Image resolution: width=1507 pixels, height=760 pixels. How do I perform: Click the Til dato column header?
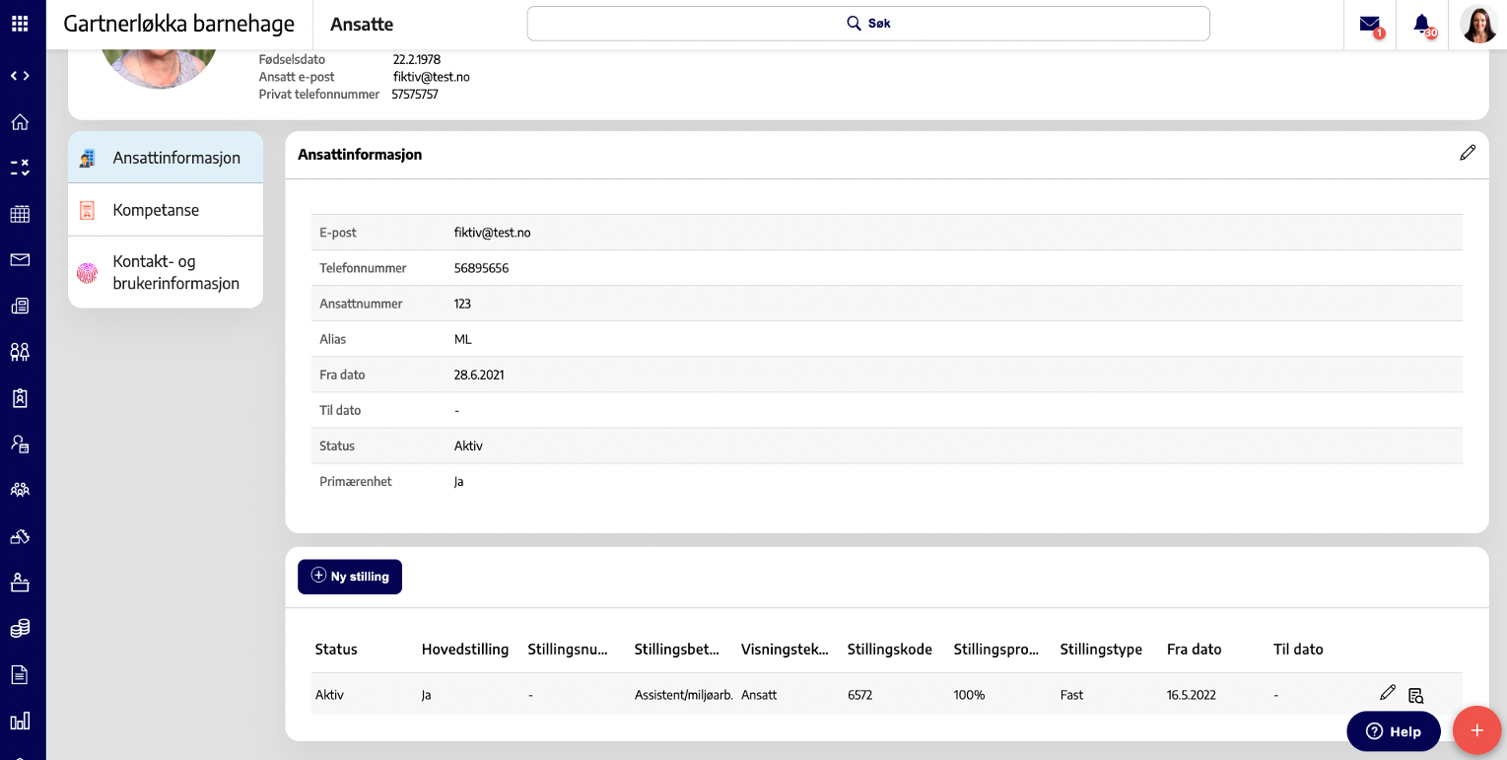pos(1298,650)
